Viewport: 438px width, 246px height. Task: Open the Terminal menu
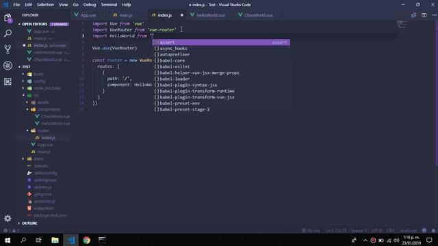click(x=109, y=5)
